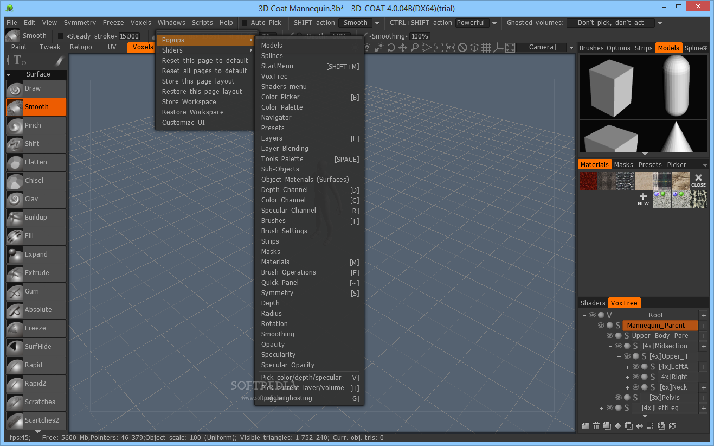Click the cube perspective icon
The image size is (714, 446).
474,48
